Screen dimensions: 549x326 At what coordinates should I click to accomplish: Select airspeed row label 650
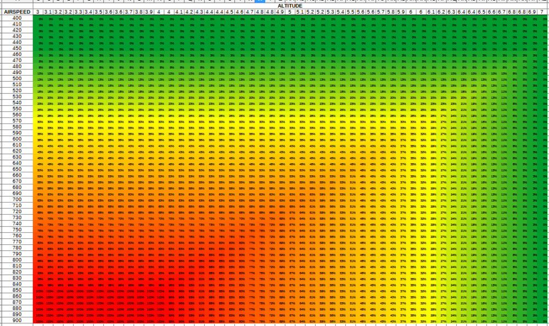[x=17, y=169]
